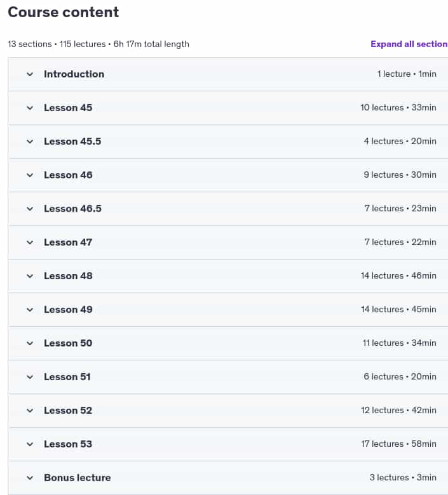Screen dimensions: 448x495
Task: Click the '13 sections • 115 lectures' summary
Action: coord(57,44)
